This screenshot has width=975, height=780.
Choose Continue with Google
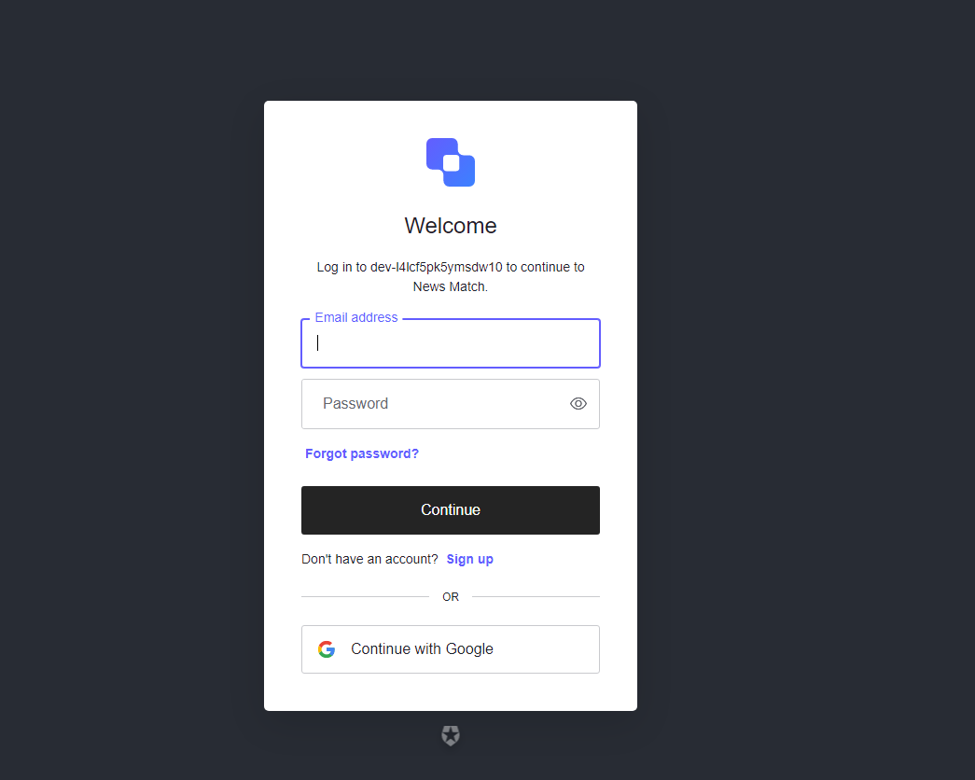451,649
